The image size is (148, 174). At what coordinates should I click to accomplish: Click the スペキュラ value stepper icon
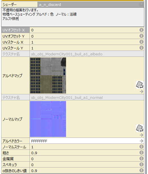click(141, 164)
